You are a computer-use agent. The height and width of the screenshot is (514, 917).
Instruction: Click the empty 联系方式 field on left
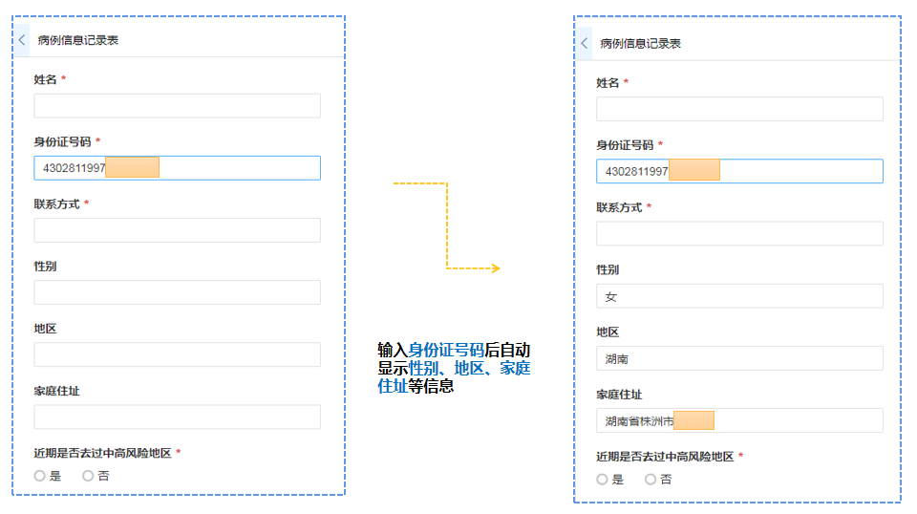177,230
